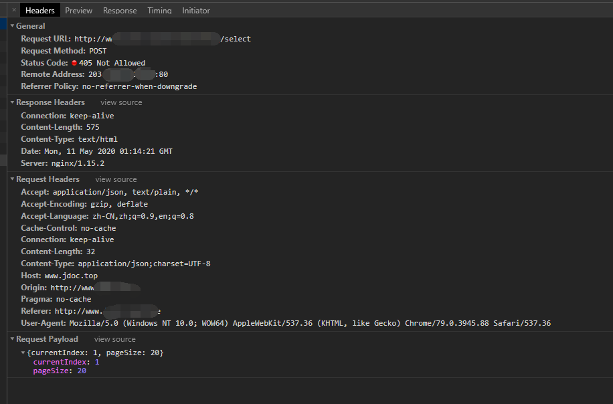Select the Request Method POST value
The height and width of the screenshot is (404, 613).
coord(98,51)
